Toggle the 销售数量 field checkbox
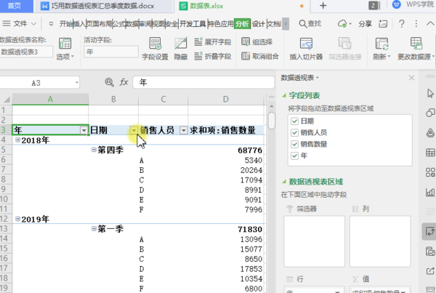The width and height of the screenshot is (436, 293). point(294,144)
